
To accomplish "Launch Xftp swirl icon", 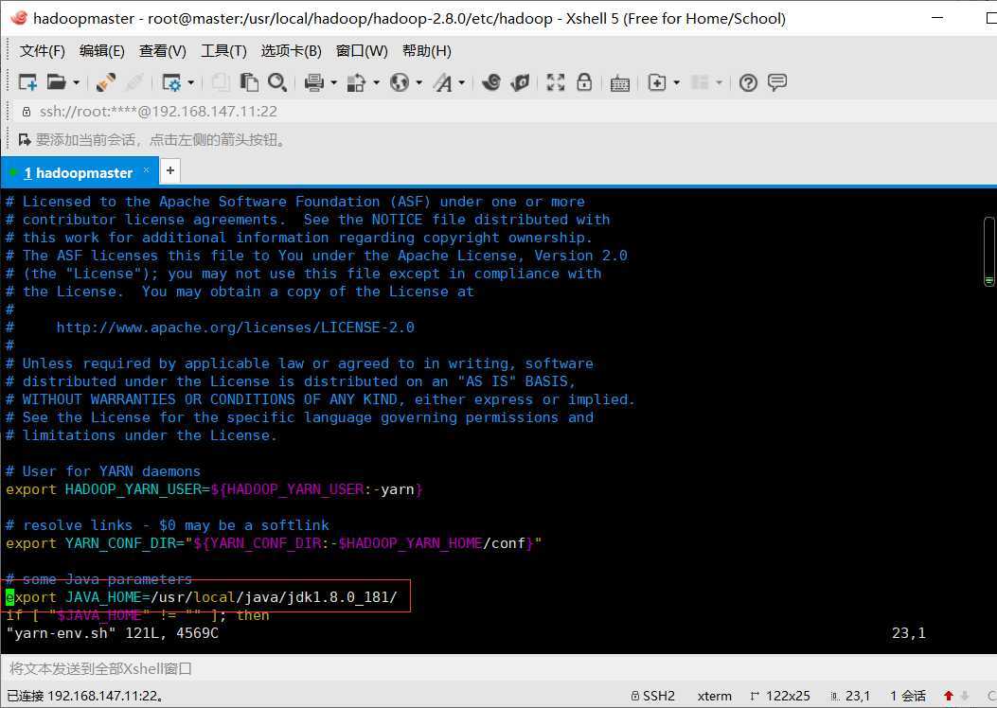I will (x=491, y=82).
